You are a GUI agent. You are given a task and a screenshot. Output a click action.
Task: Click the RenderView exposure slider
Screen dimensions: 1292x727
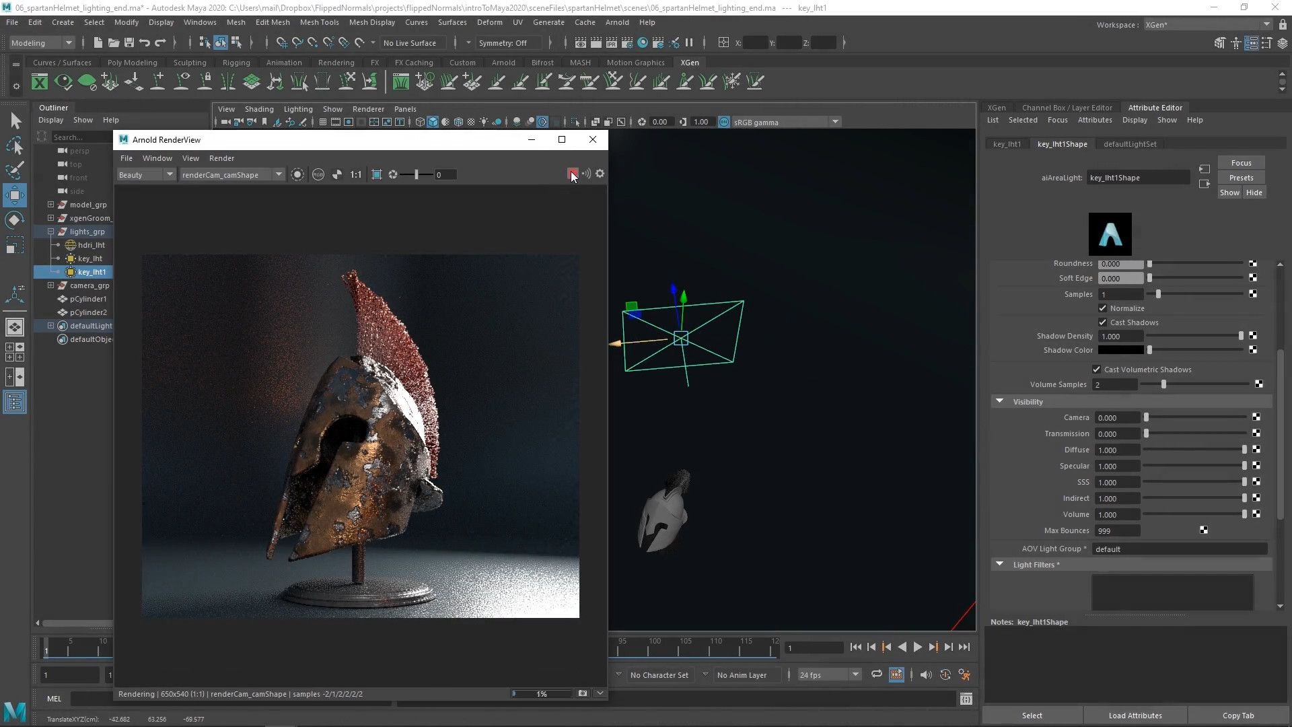click(416, 174)
